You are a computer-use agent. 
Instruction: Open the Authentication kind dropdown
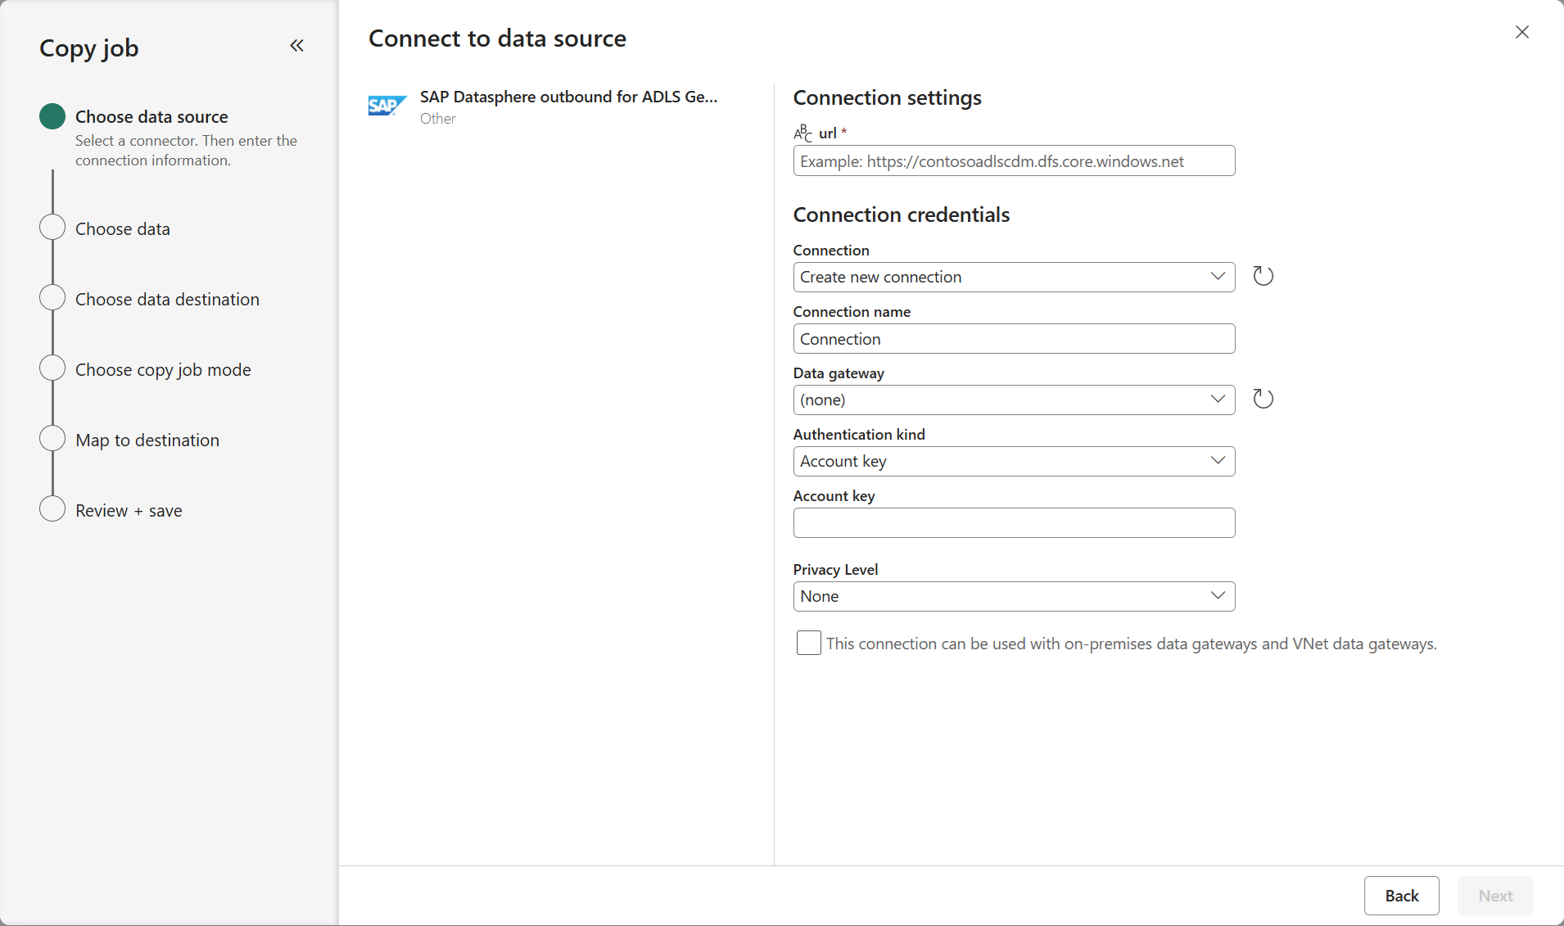[x=1013, y=461]
